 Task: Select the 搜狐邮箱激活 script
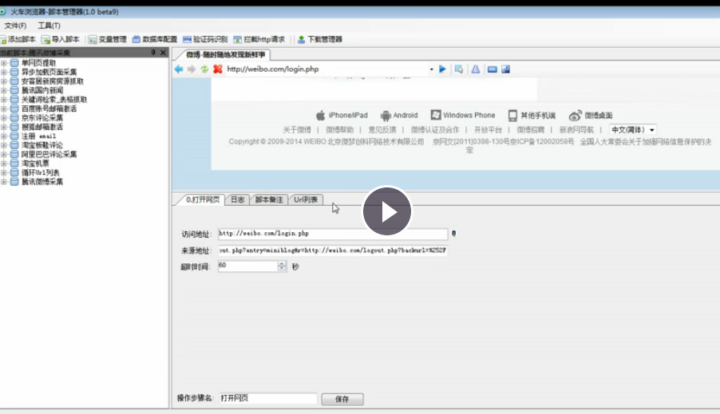click(x=42, y=127)
